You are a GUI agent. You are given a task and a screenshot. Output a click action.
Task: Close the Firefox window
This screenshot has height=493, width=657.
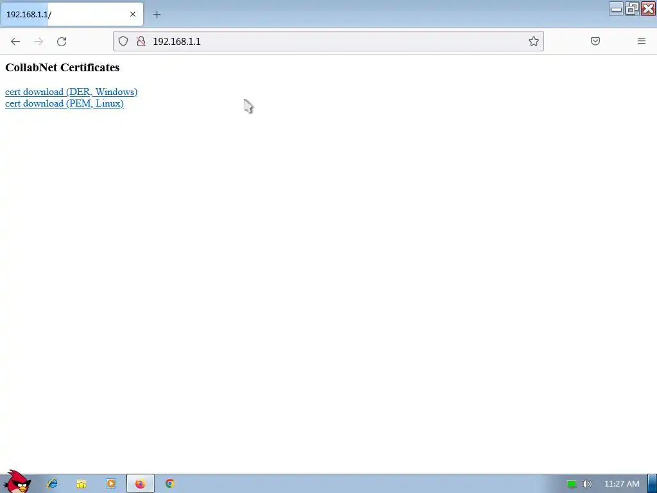pos(648,9)
